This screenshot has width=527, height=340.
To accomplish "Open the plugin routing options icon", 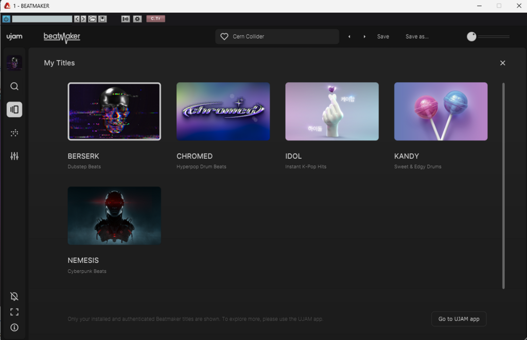I will coord(126,19).
